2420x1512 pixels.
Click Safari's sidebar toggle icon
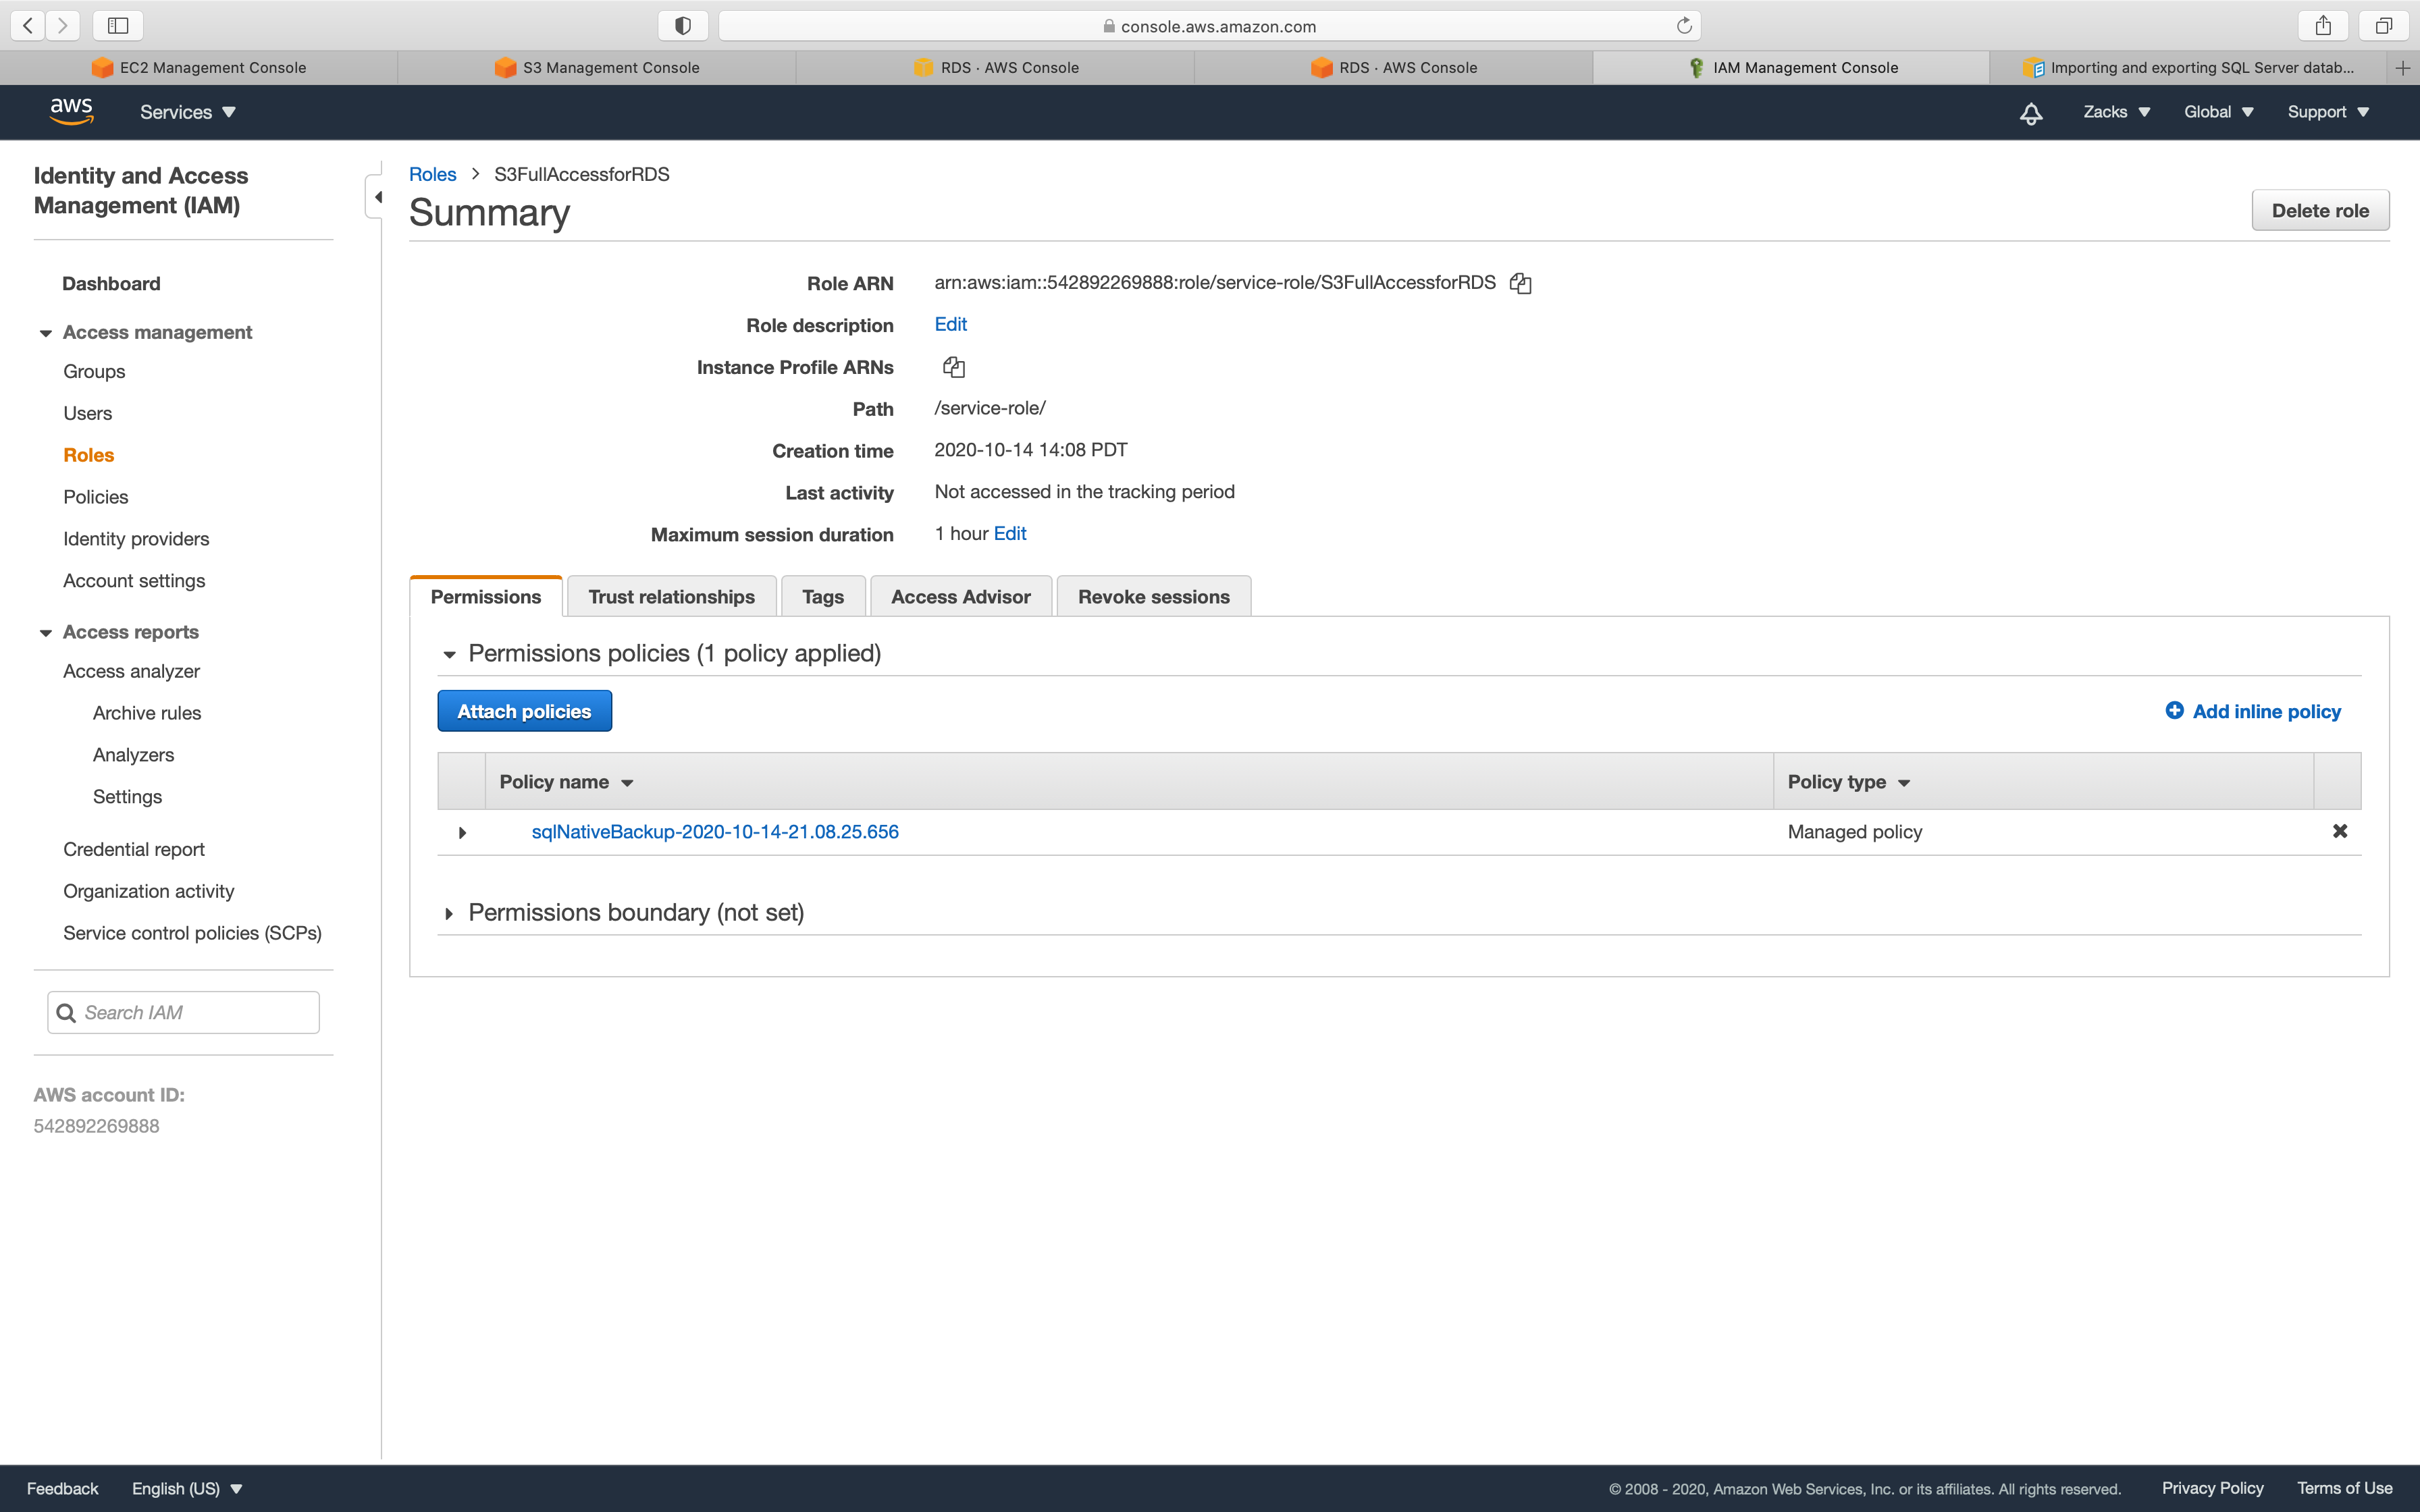click(x=118, y=26)
